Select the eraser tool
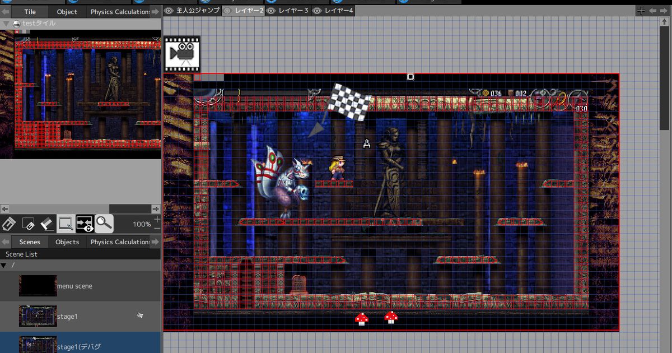 pos(47,224)
